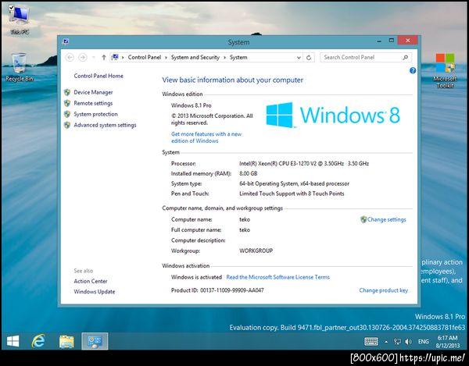Screen dimensions: 469x366
Task: Click shield icon beside System protection
Action: (x=67, y=114)
